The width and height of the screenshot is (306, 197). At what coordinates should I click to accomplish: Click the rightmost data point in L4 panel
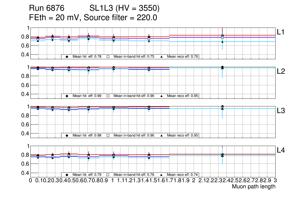[222, 155]
